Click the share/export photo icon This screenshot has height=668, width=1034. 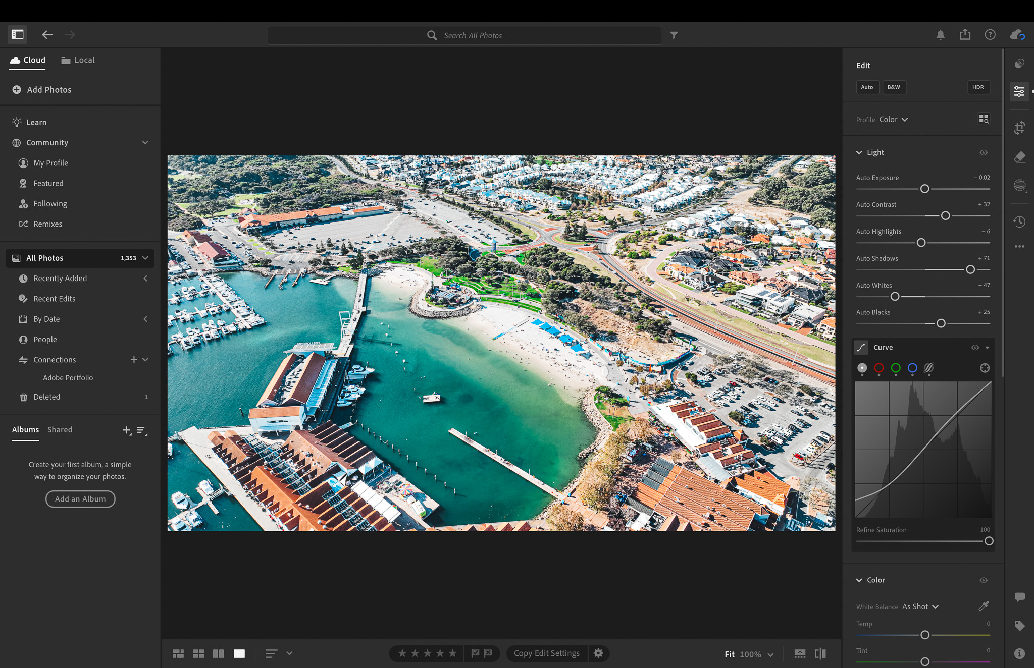click(x=965, y=34)
